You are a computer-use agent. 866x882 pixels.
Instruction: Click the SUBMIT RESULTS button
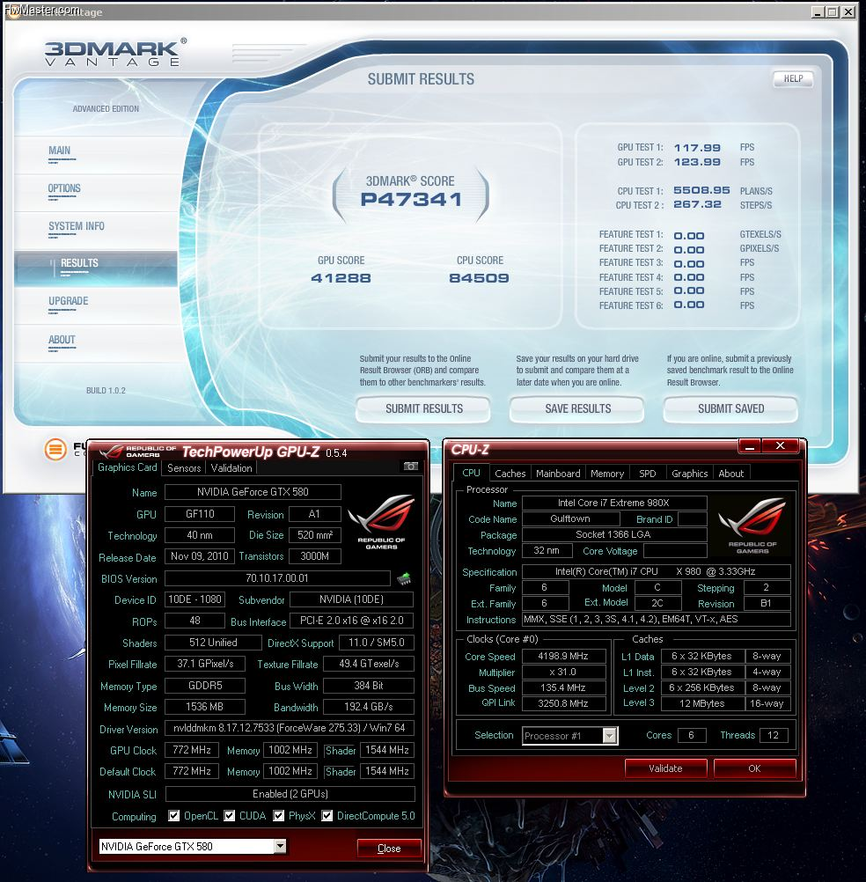pos(423,409)
